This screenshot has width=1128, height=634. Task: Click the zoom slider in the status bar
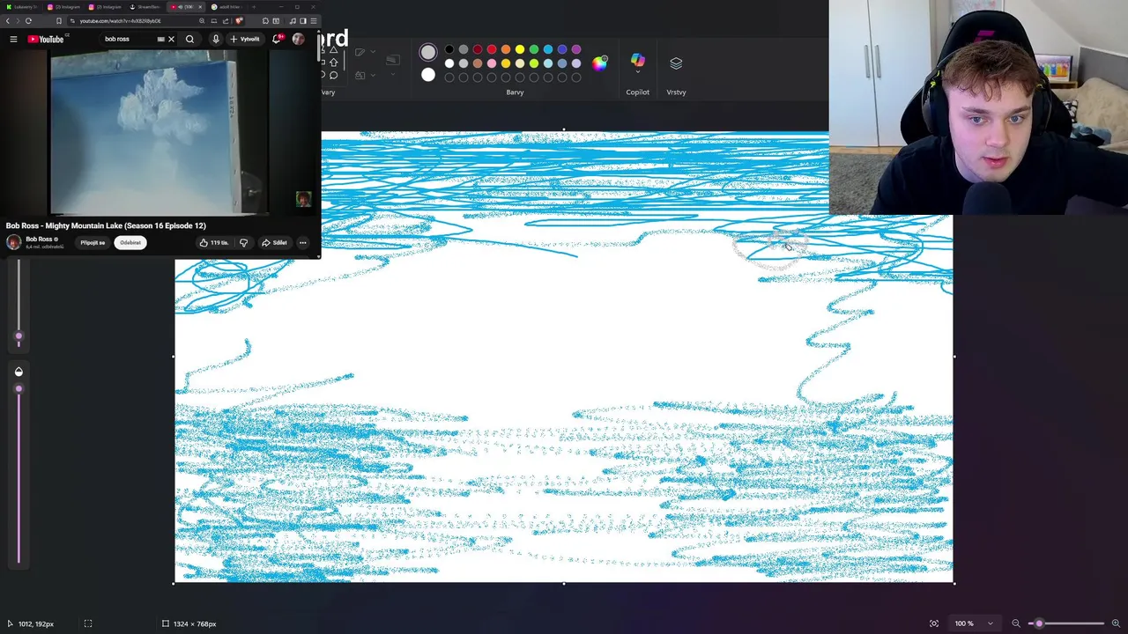point(1065,623)
